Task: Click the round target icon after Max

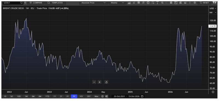Action: click(102, 96)
